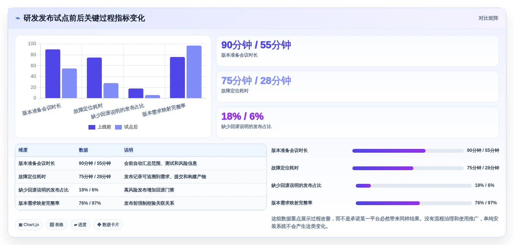Viewport: 514px width, 245px height.
Task: Open the 75分钟 / 28分钟 data card
Action: click(x=357, y=87)
